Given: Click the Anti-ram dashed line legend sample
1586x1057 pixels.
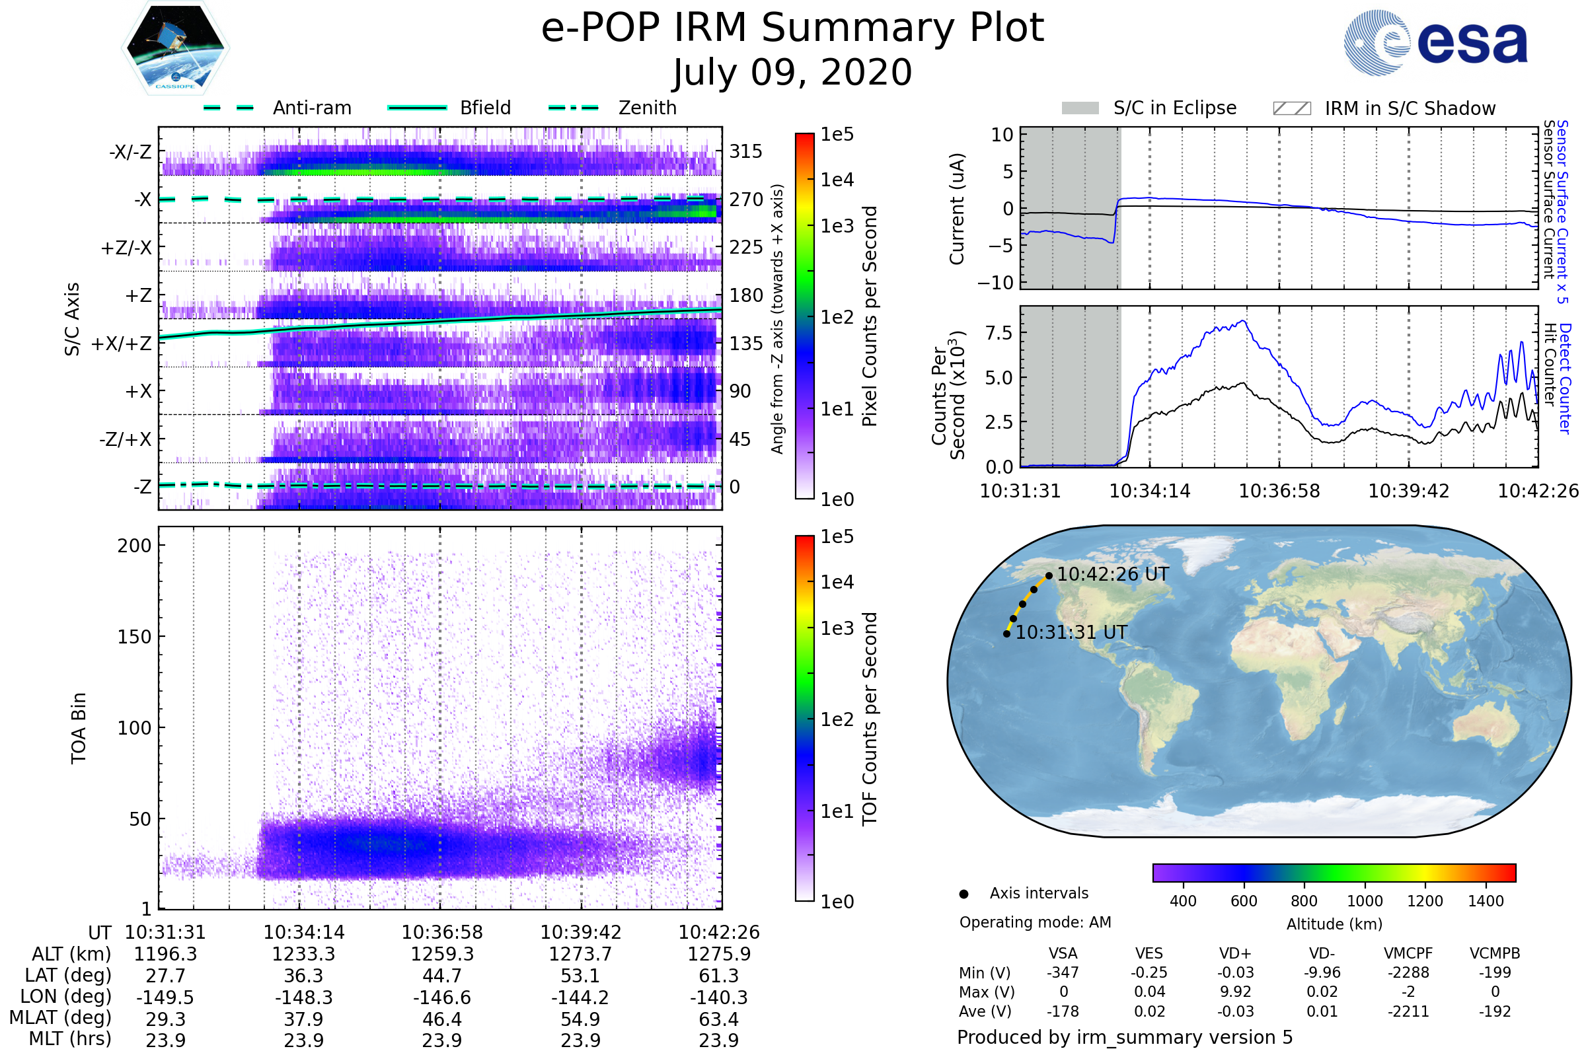Looking at the screenshot, I should click(229, 108).
